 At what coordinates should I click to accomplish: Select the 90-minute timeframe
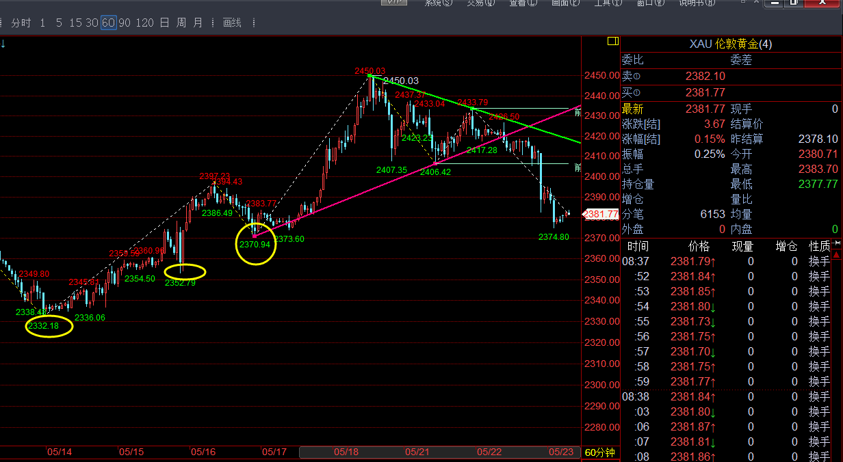(x=124, y=23)
